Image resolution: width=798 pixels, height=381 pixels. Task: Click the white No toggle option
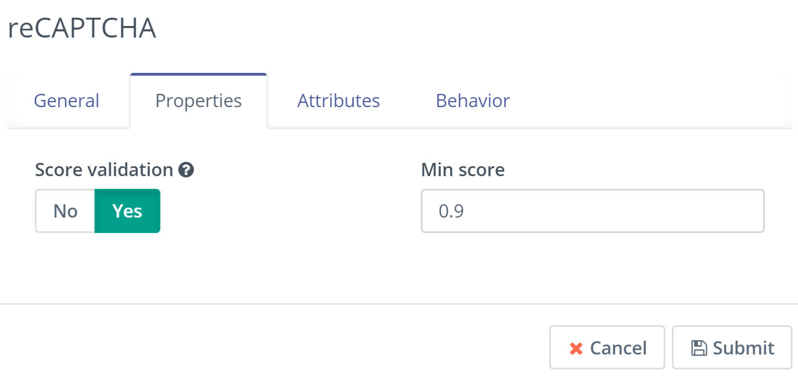[x=65, y=211]
